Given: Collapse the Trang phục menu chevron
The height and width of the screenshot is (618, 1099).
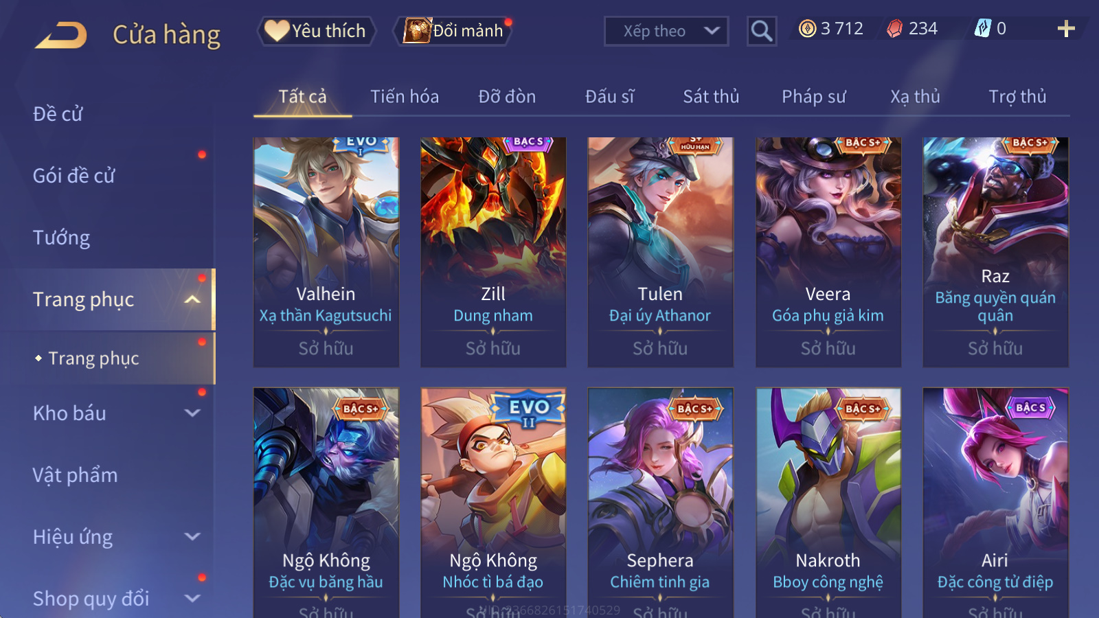Looking at the screenshot, I should 192,299.
